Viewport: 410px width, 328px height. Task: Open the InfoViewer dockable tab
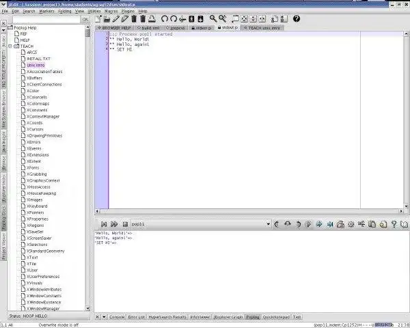point(200,317)
